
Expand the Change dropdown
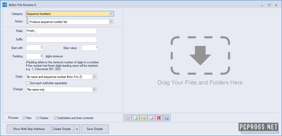[95, 90]
